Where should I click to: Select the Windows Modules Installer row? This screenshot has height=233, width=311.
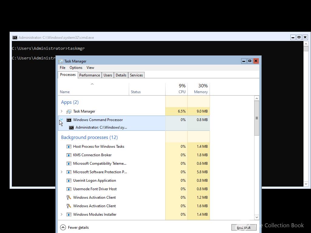coord(95,214)
